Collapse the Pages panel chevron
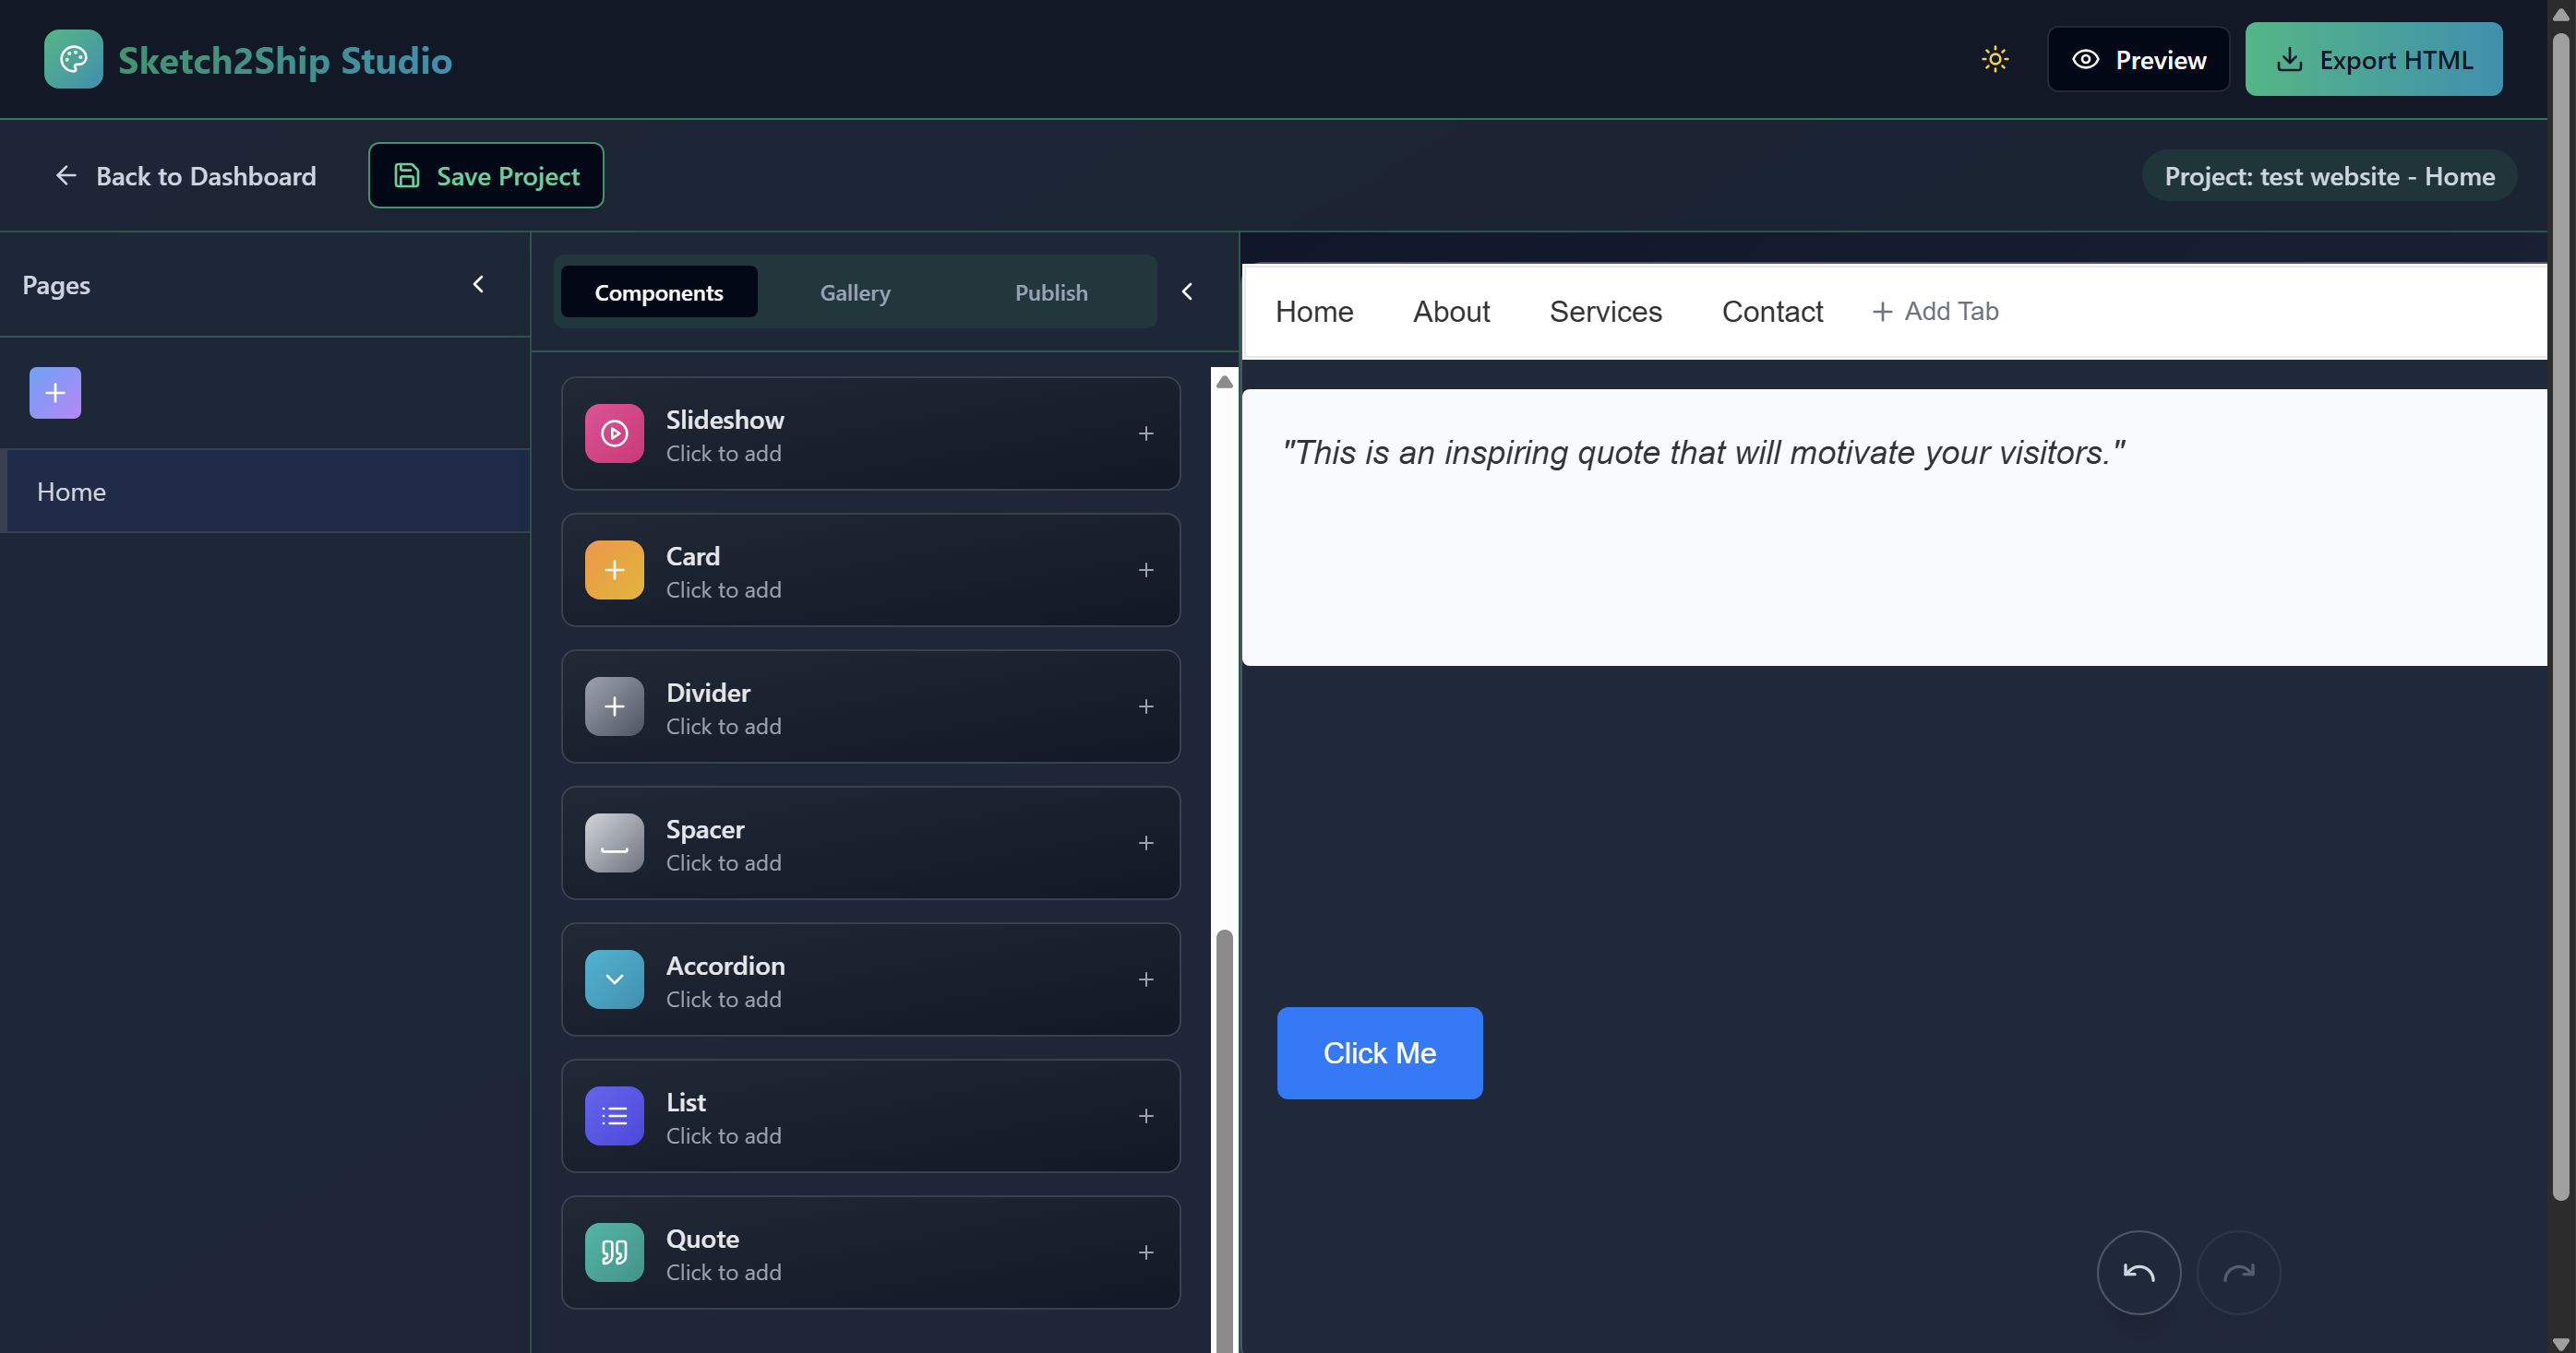Image resolution: width=2576 pixels, height=1353 pixels. pos(478,285)
